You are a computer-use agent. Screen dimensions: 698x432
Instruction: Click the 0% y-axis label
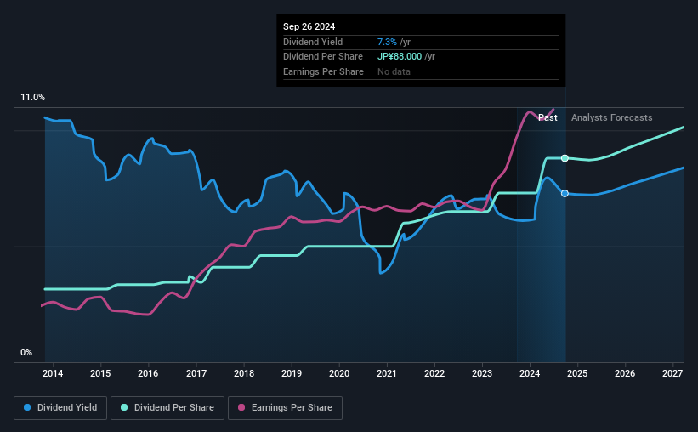pos(26,352)
